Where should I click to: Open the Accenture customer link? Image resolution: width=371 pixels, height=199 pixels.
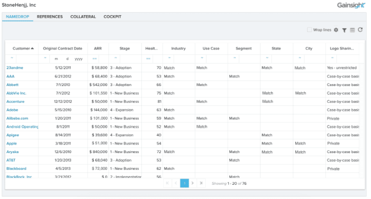point(16,102)
